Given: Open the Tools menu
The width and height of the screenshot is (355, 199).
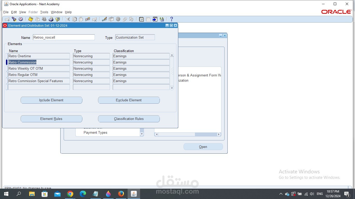Looking at the screenshot, I should coord(44,12).
